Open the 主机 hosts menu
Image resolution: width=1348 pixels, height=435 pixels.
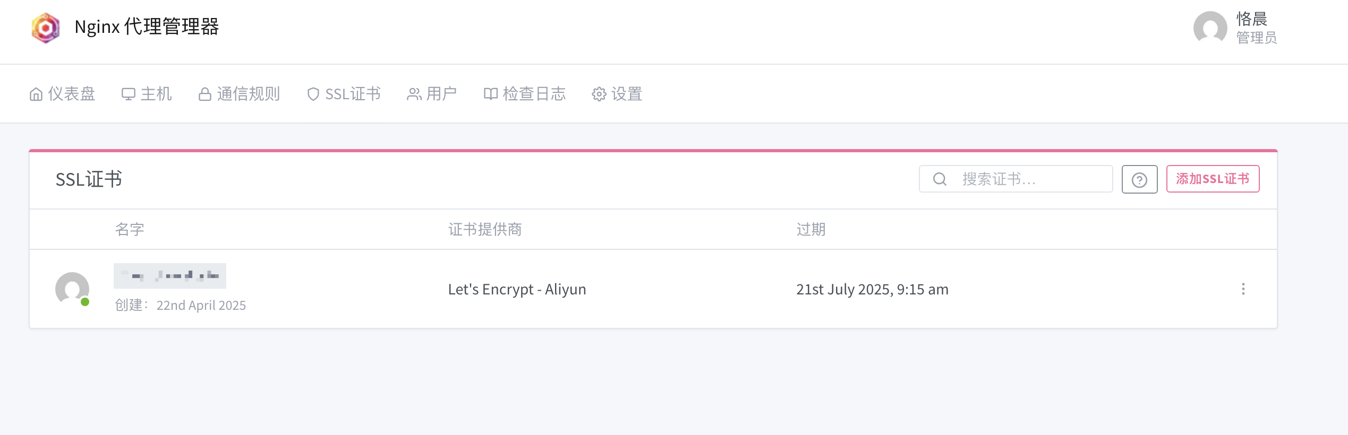[x=147, y=94]
